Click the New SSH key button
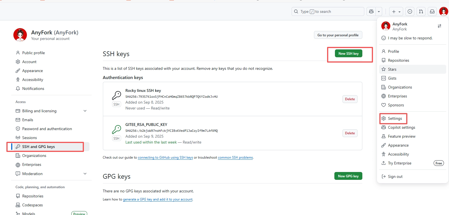449x215 pixels. click(x=348, y=53)
